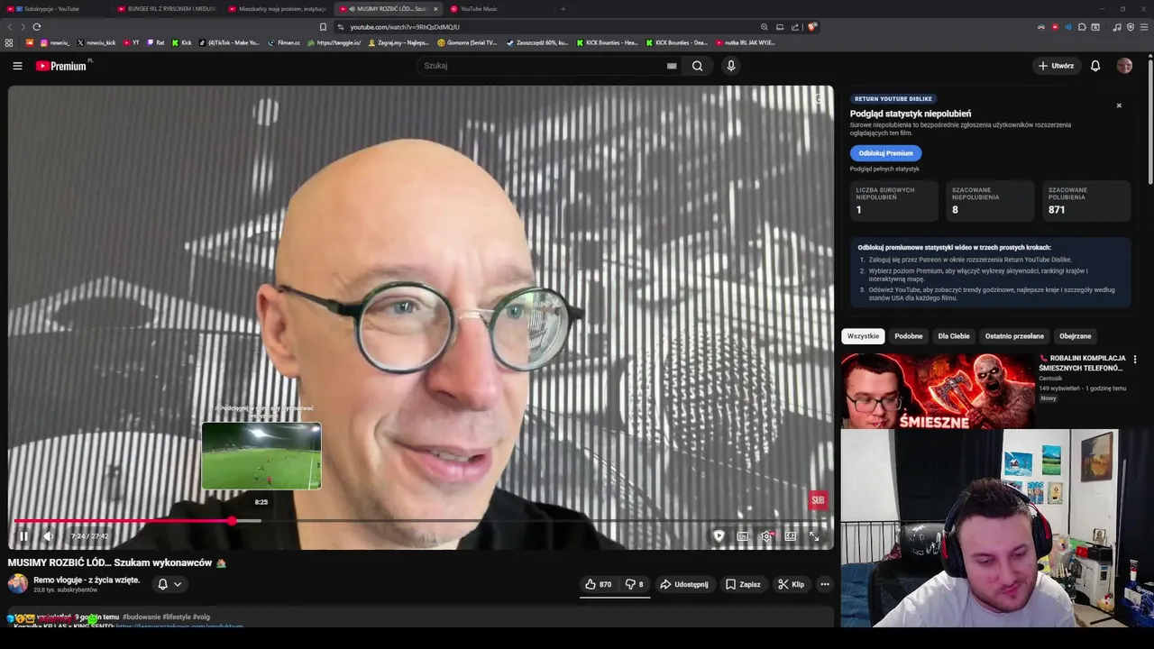The height and width of the screenshot is (649, 1154).
Task: Open options for ROBALINI KOMPILACJA recommendation
Action: (1134, 359)
